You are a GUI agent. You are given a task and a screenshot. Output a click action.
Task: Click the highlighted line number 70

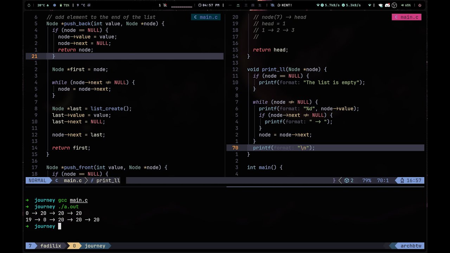click(235, 148)
